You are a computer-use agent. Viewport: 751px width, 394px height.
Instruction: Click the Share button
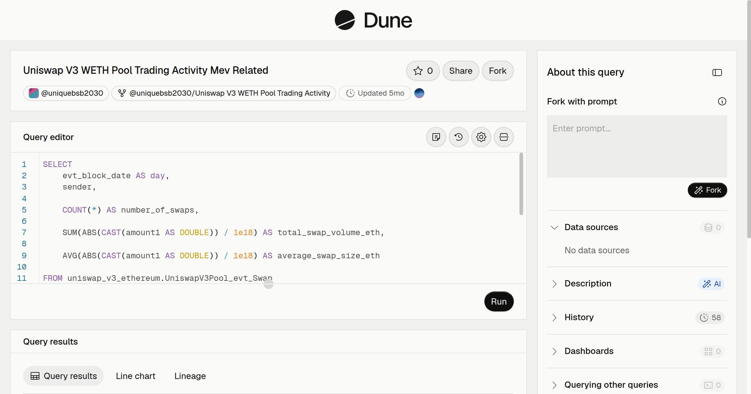(461, 71)
